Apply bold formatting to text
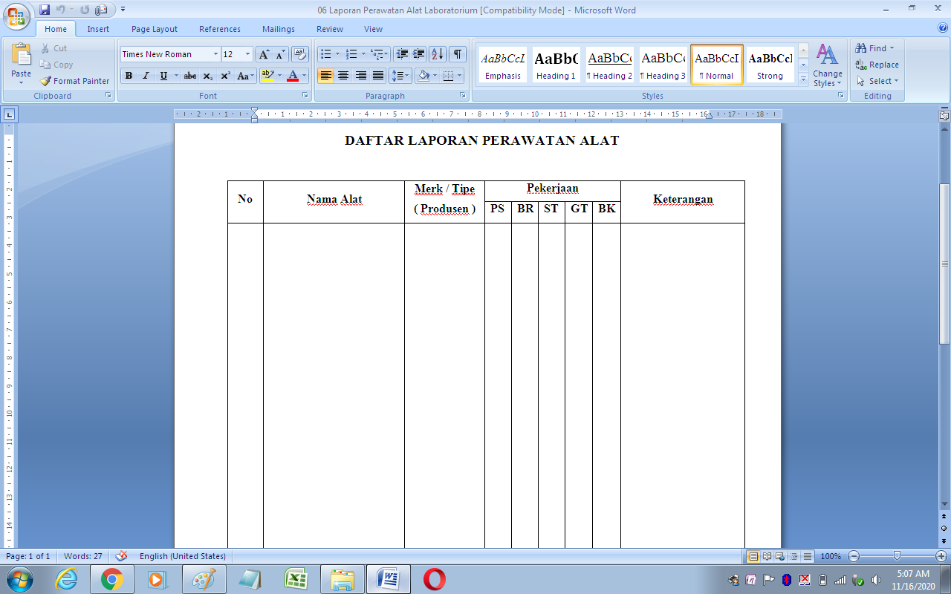 [128, 75]
